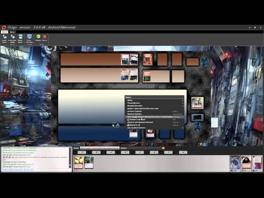Select the face-down blue card at top right
Screen dimensions: 264x198
(x=204, y=62)
